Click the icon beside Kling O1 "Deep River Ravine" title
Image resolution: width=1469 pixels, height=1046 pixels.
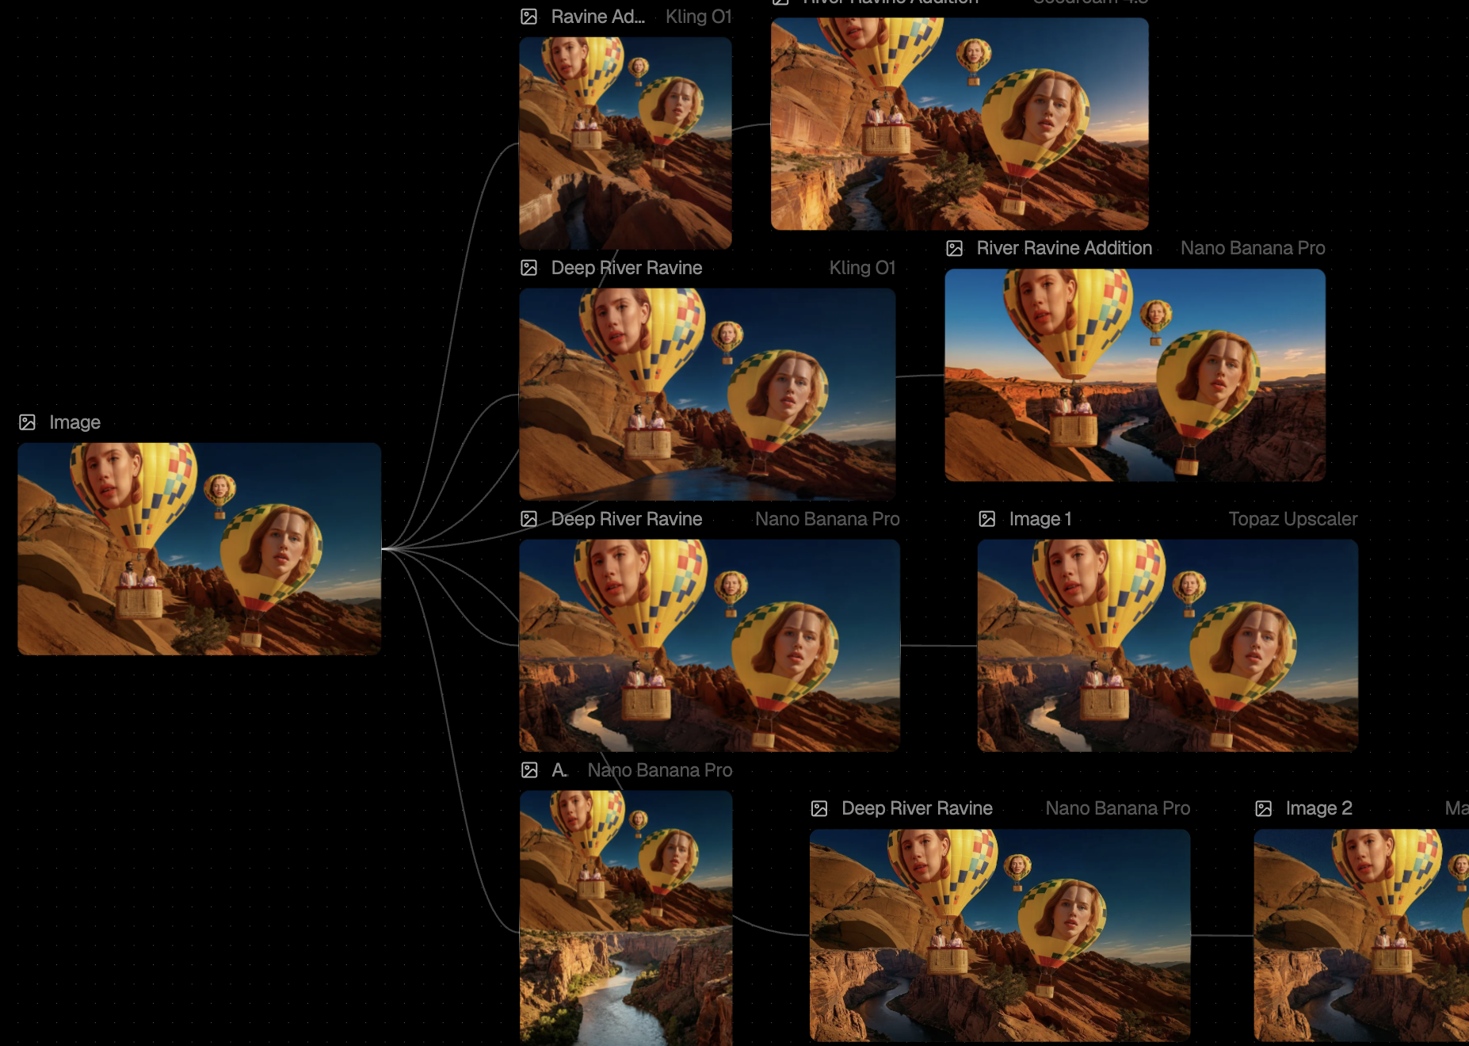[529, 268]
